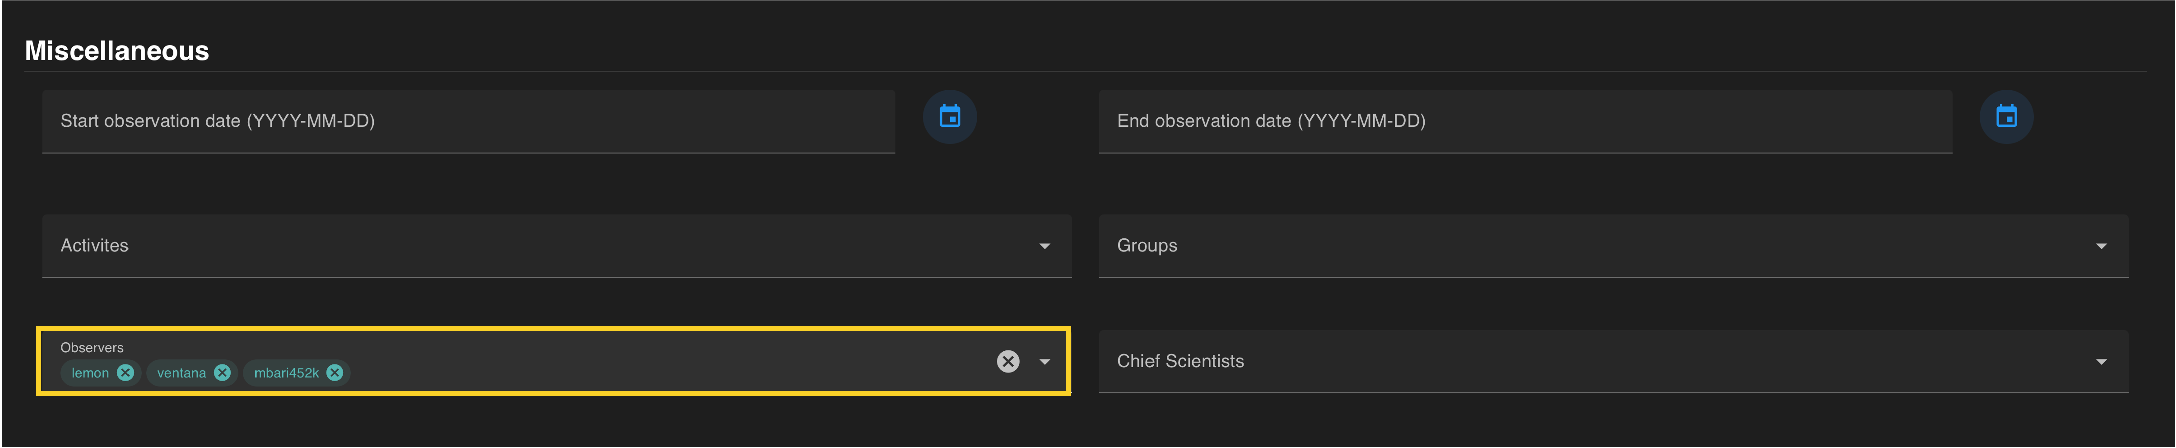Remove the mbari452k observer chip
The image size is (2176, 448).
point(335,373)
